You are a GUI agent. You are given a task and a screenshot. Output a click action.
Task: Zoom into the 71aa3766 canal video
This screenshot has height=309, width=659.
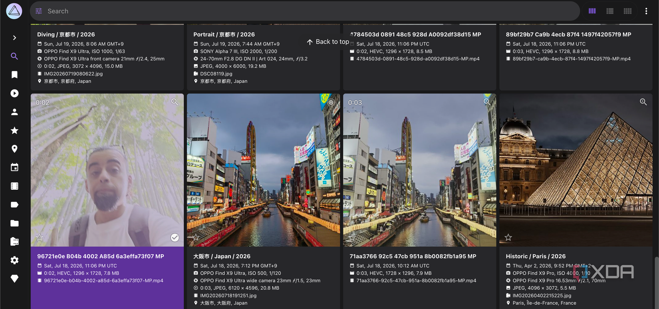(x=487, y=102)
